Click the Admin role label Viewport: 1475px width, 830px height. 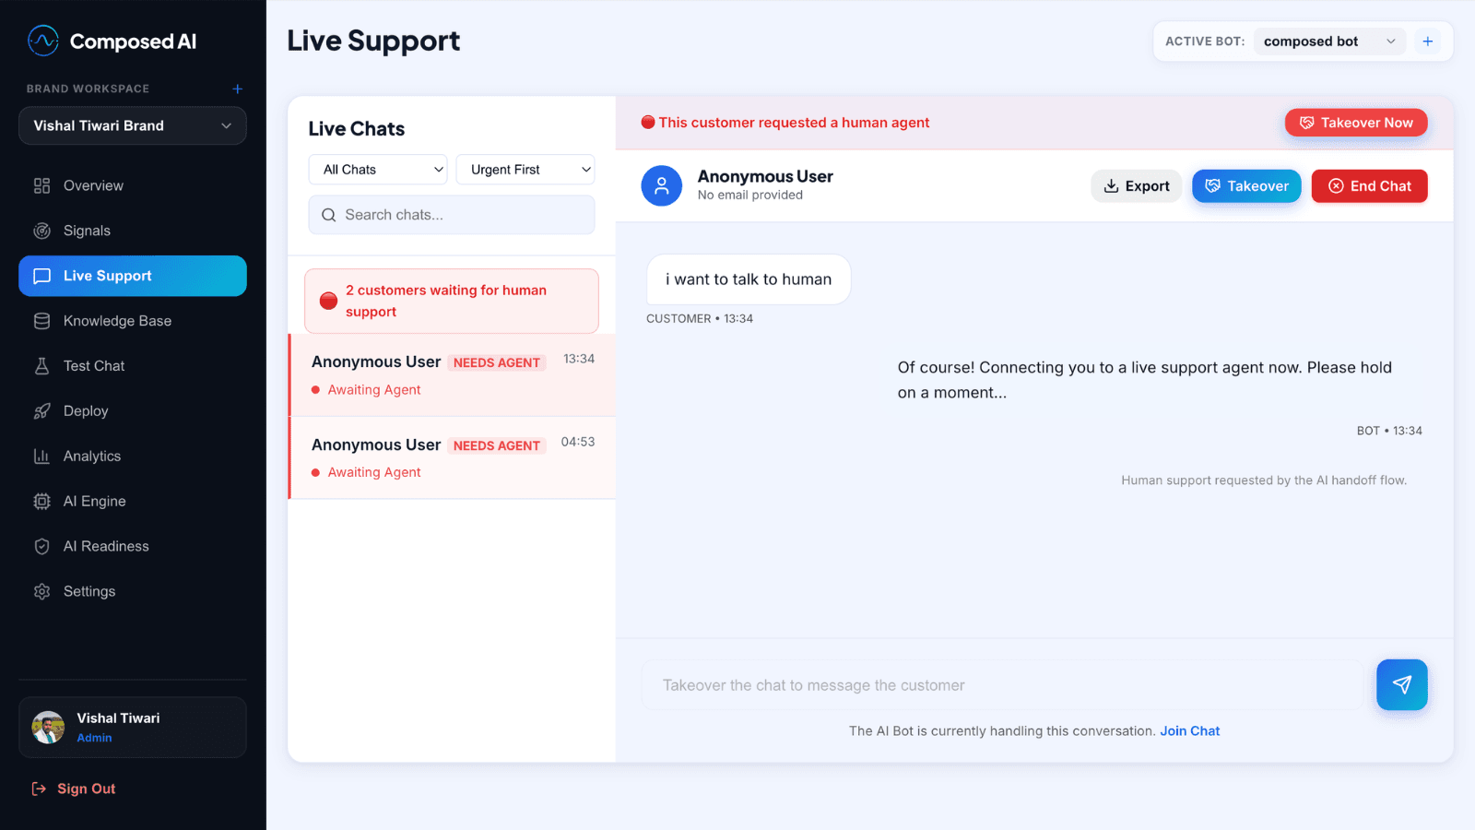click(94, 738)
